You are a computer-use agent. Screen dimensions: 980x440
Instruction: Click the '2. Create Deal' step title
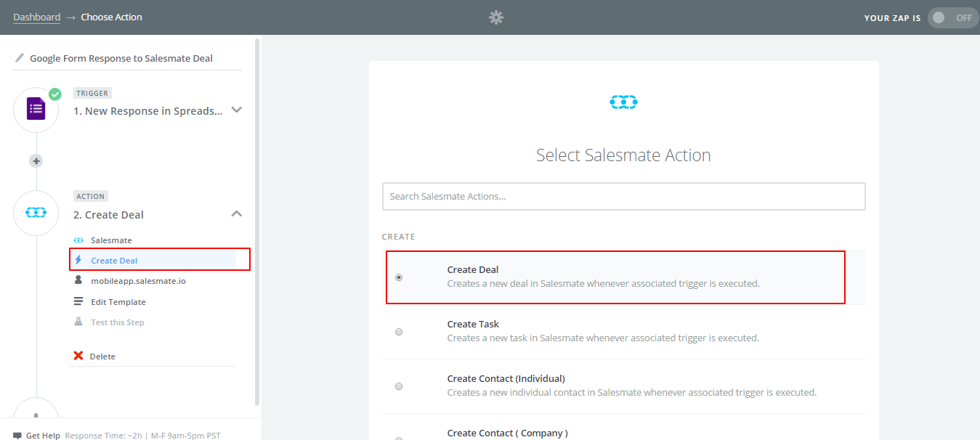tap(108, 215)
